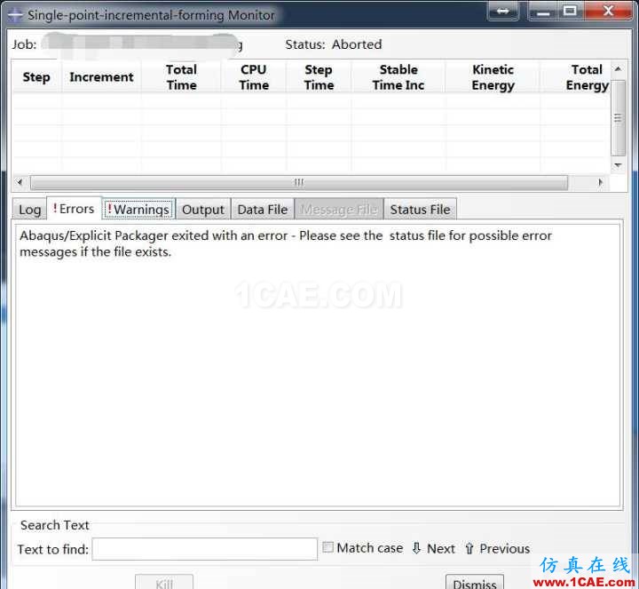Image resolution: width=639 pixels, height=589 pixels.
Task: Click the double-arrow icon in title bar
Action: click(x=503, y=11)
